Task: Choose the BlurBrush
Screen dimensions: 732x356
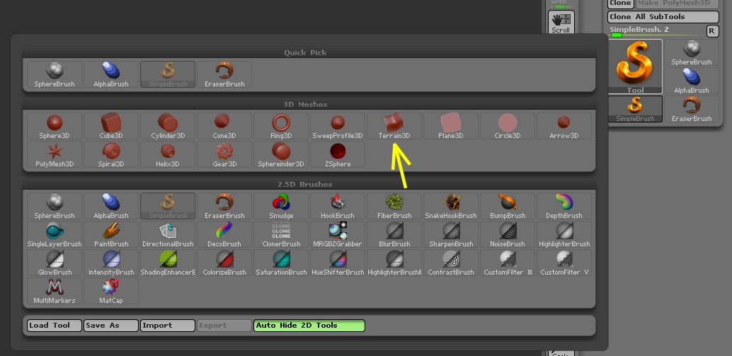Action: coord(394,235)
